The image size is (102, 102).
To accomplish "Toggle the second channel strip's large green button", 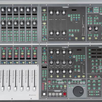I will pyautogui.click(x=10, y=51).
